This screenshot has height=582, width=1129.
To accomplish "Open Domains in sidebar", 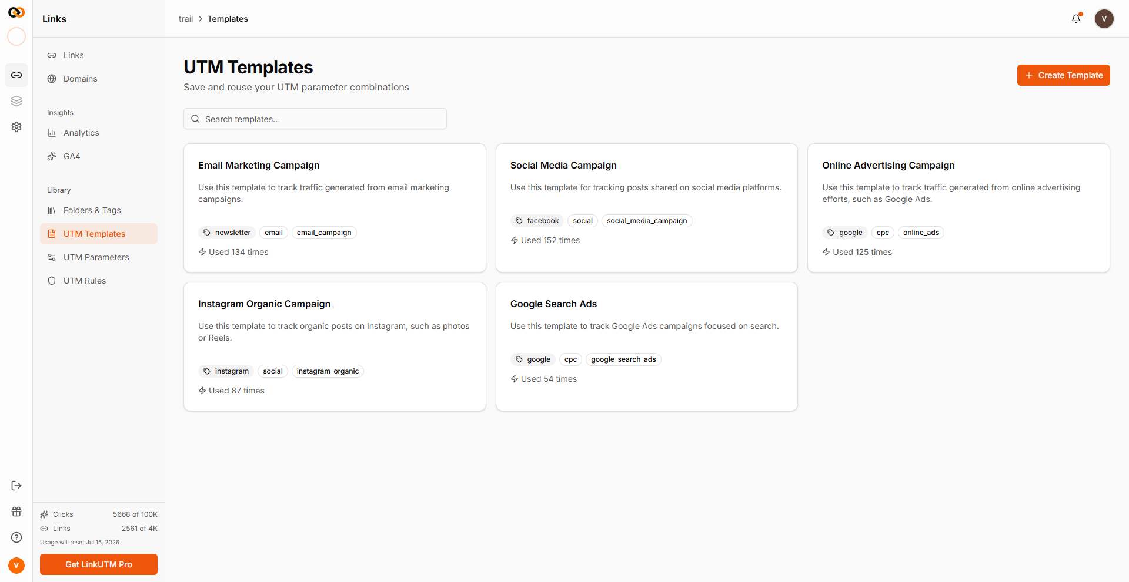I will pyautogui.click(x=99, y=79).
